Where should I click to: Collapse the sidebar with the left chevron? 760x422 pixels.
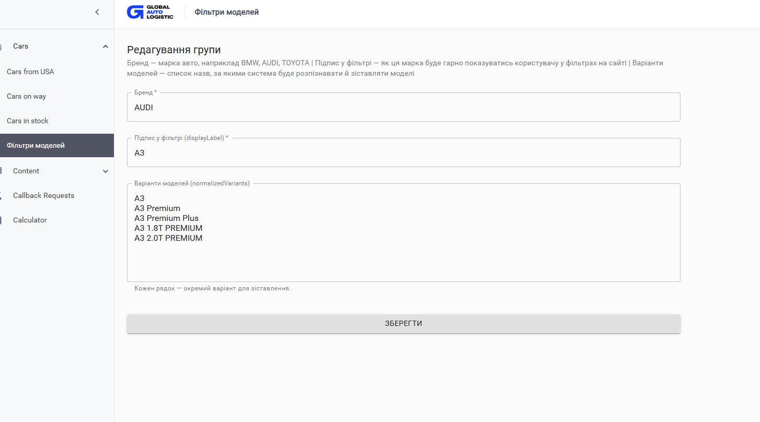(97, 12)
